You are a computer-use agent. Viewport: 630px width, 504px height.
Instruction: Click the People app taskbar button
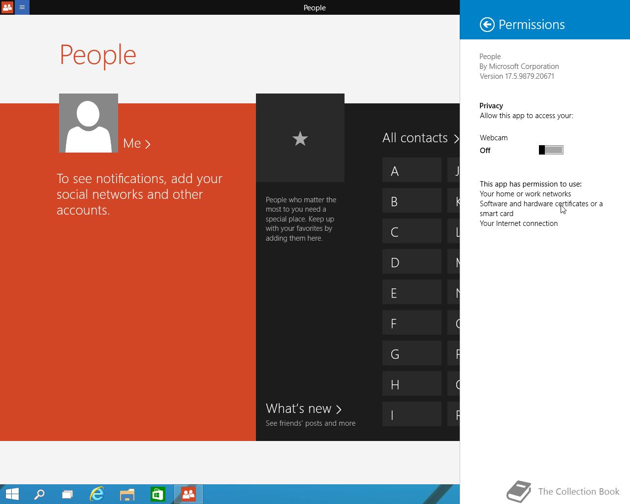[188, 494]
